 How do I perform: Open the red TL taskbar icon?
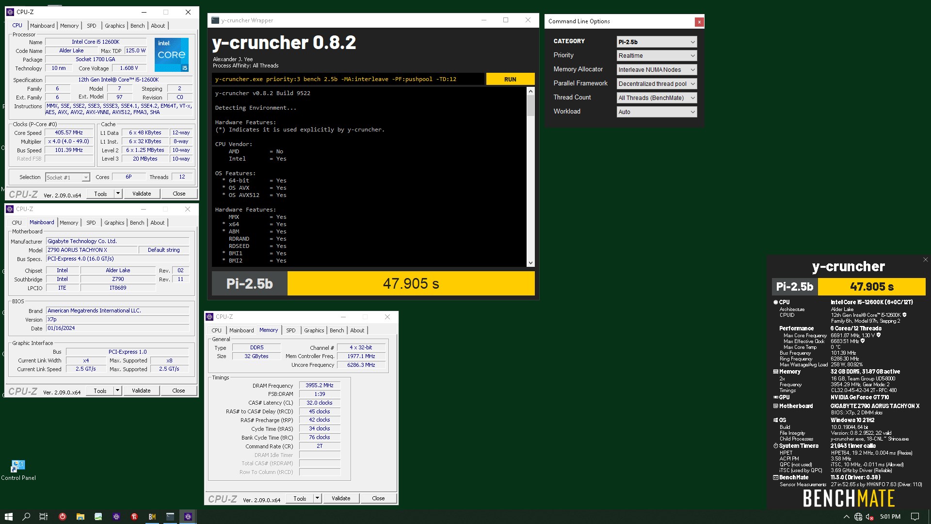click(x=134, y=517)
